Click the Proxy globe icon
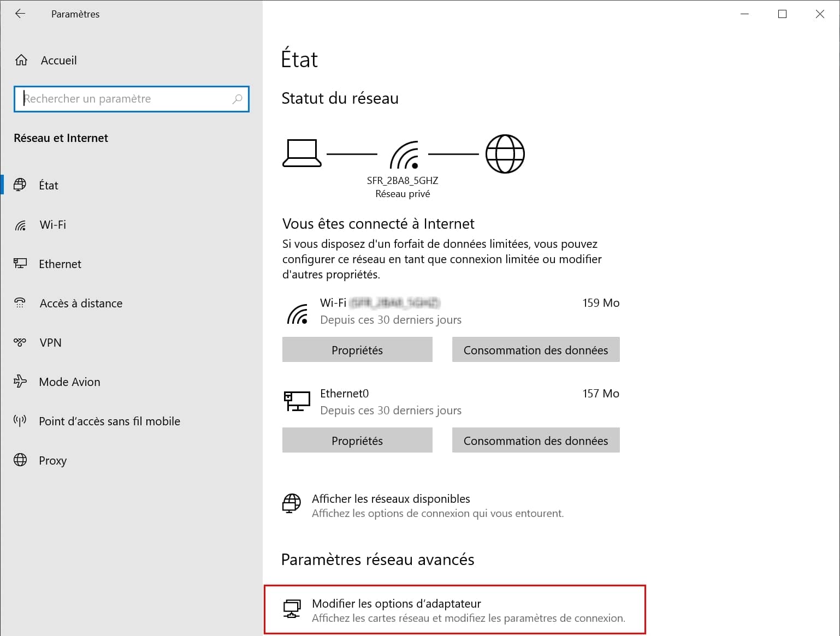This screenshot has width=840, height=636. pyautogui.click(x=20, y=460)
